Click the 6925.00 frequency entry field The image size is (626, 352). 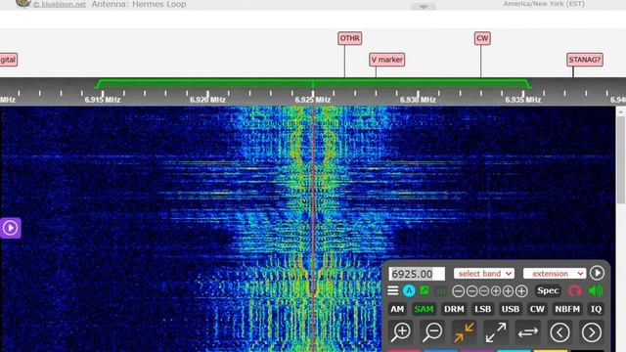click(x=417, y=274)
